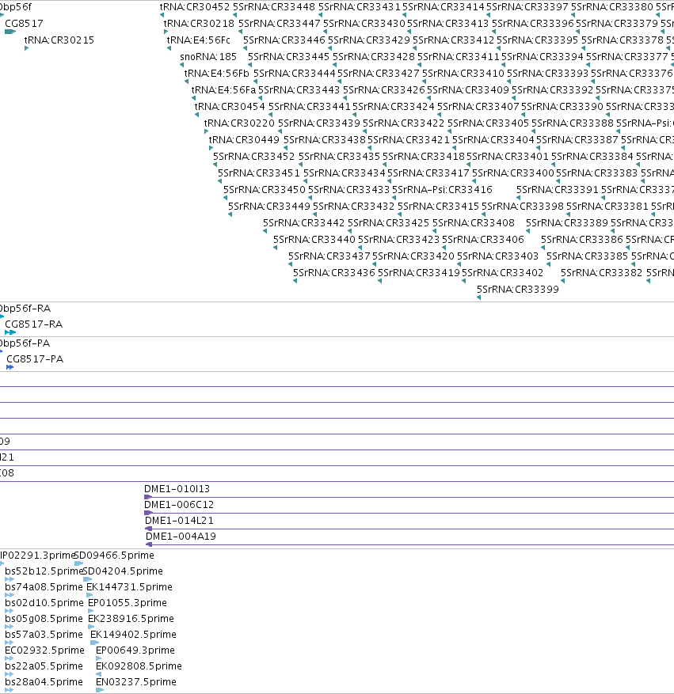Screen dimensions: 674x694
Task: Click the 5SrRNA:CR33406 label
Action: pos(483,240)
